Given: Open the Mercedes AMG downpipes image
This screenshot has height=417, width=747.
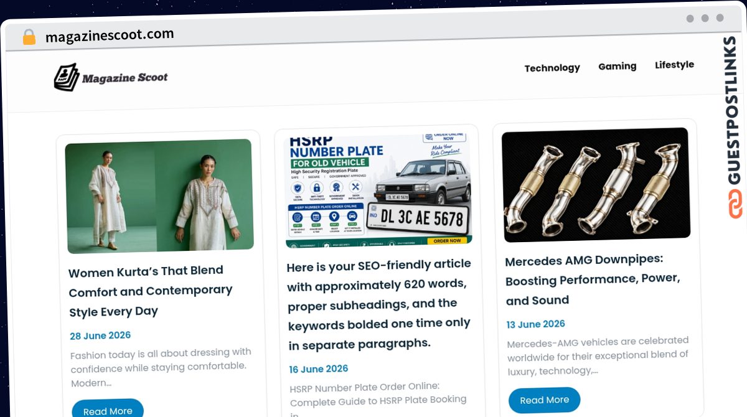Looking at the screenshot, I should click(x=596, y=185).
